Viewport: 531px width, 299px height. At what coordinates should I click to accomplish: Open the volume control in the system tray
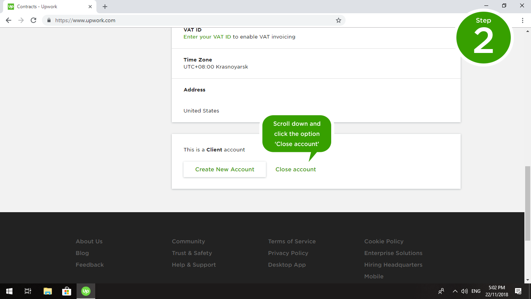tap(464, 291)
